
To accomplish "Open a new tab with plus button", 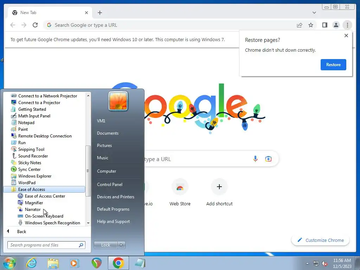I will (x=99, y=13).
